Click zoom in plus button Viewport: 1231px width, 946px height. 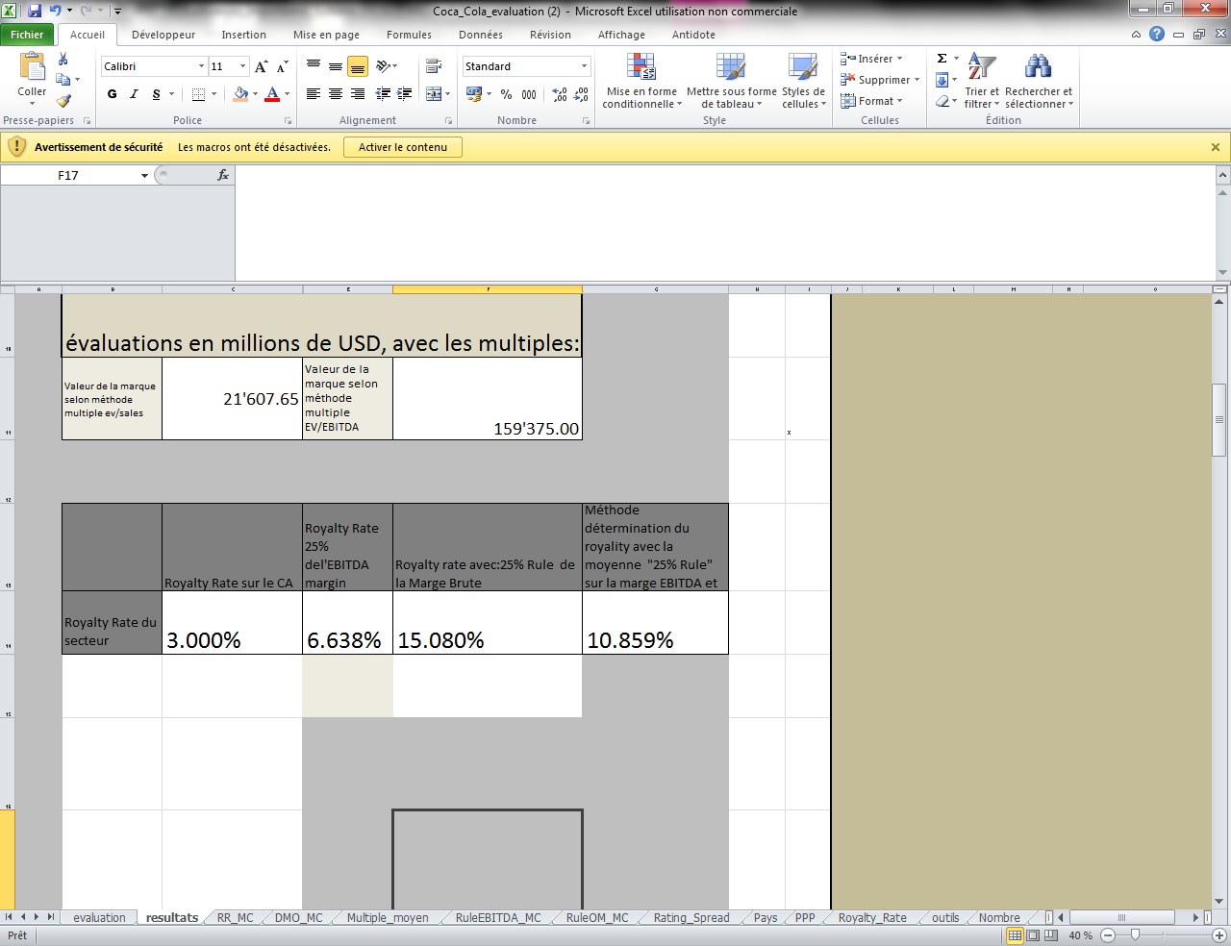(x=1219, y=935)
